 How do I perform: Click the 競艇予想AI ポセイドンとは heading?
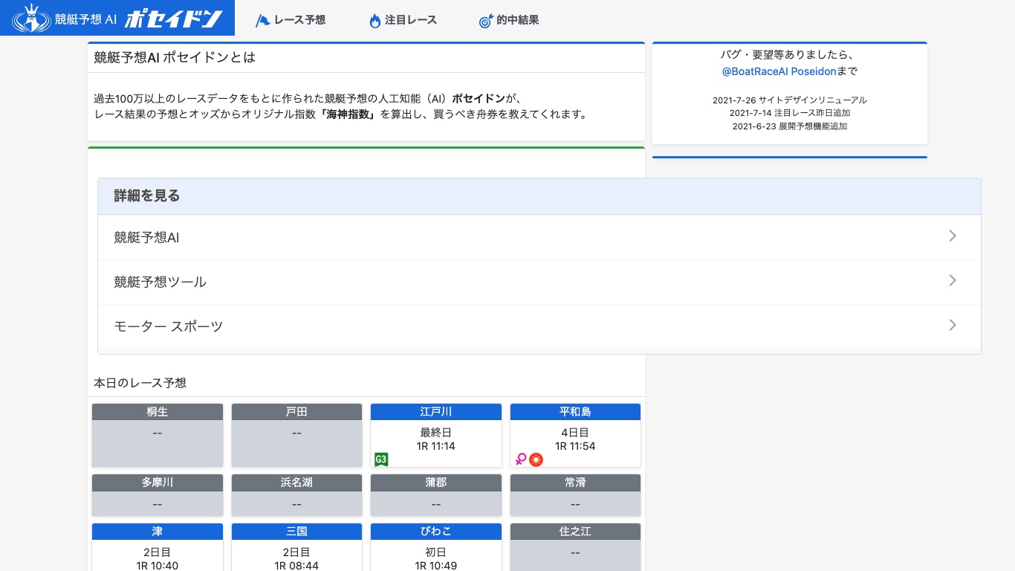pyautogui.click(x=175, y=57)
